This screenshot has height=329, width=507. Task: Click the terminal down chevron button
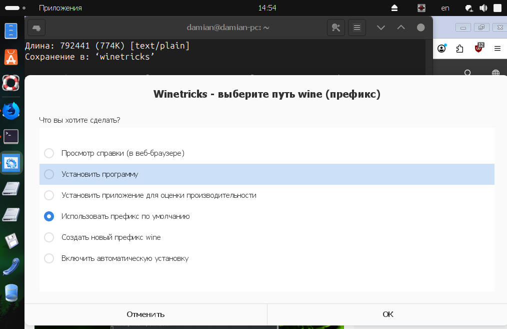[381, 28]
